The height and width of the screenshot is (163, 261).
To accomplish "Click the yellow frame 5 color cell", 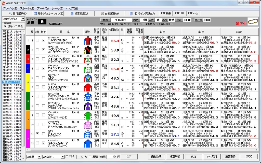I will pos(28,82).
